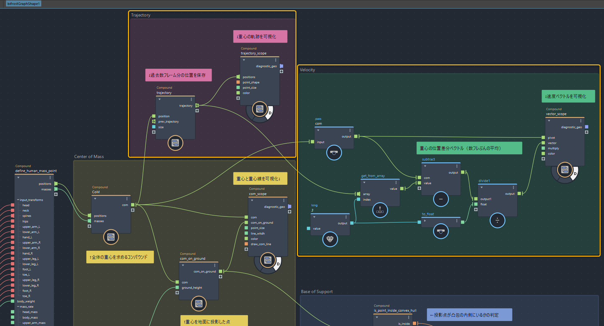Click the Trajectory backdrop title
This screenshot has width=604, height=326.
pyautogui.click(x=140, y=15)
